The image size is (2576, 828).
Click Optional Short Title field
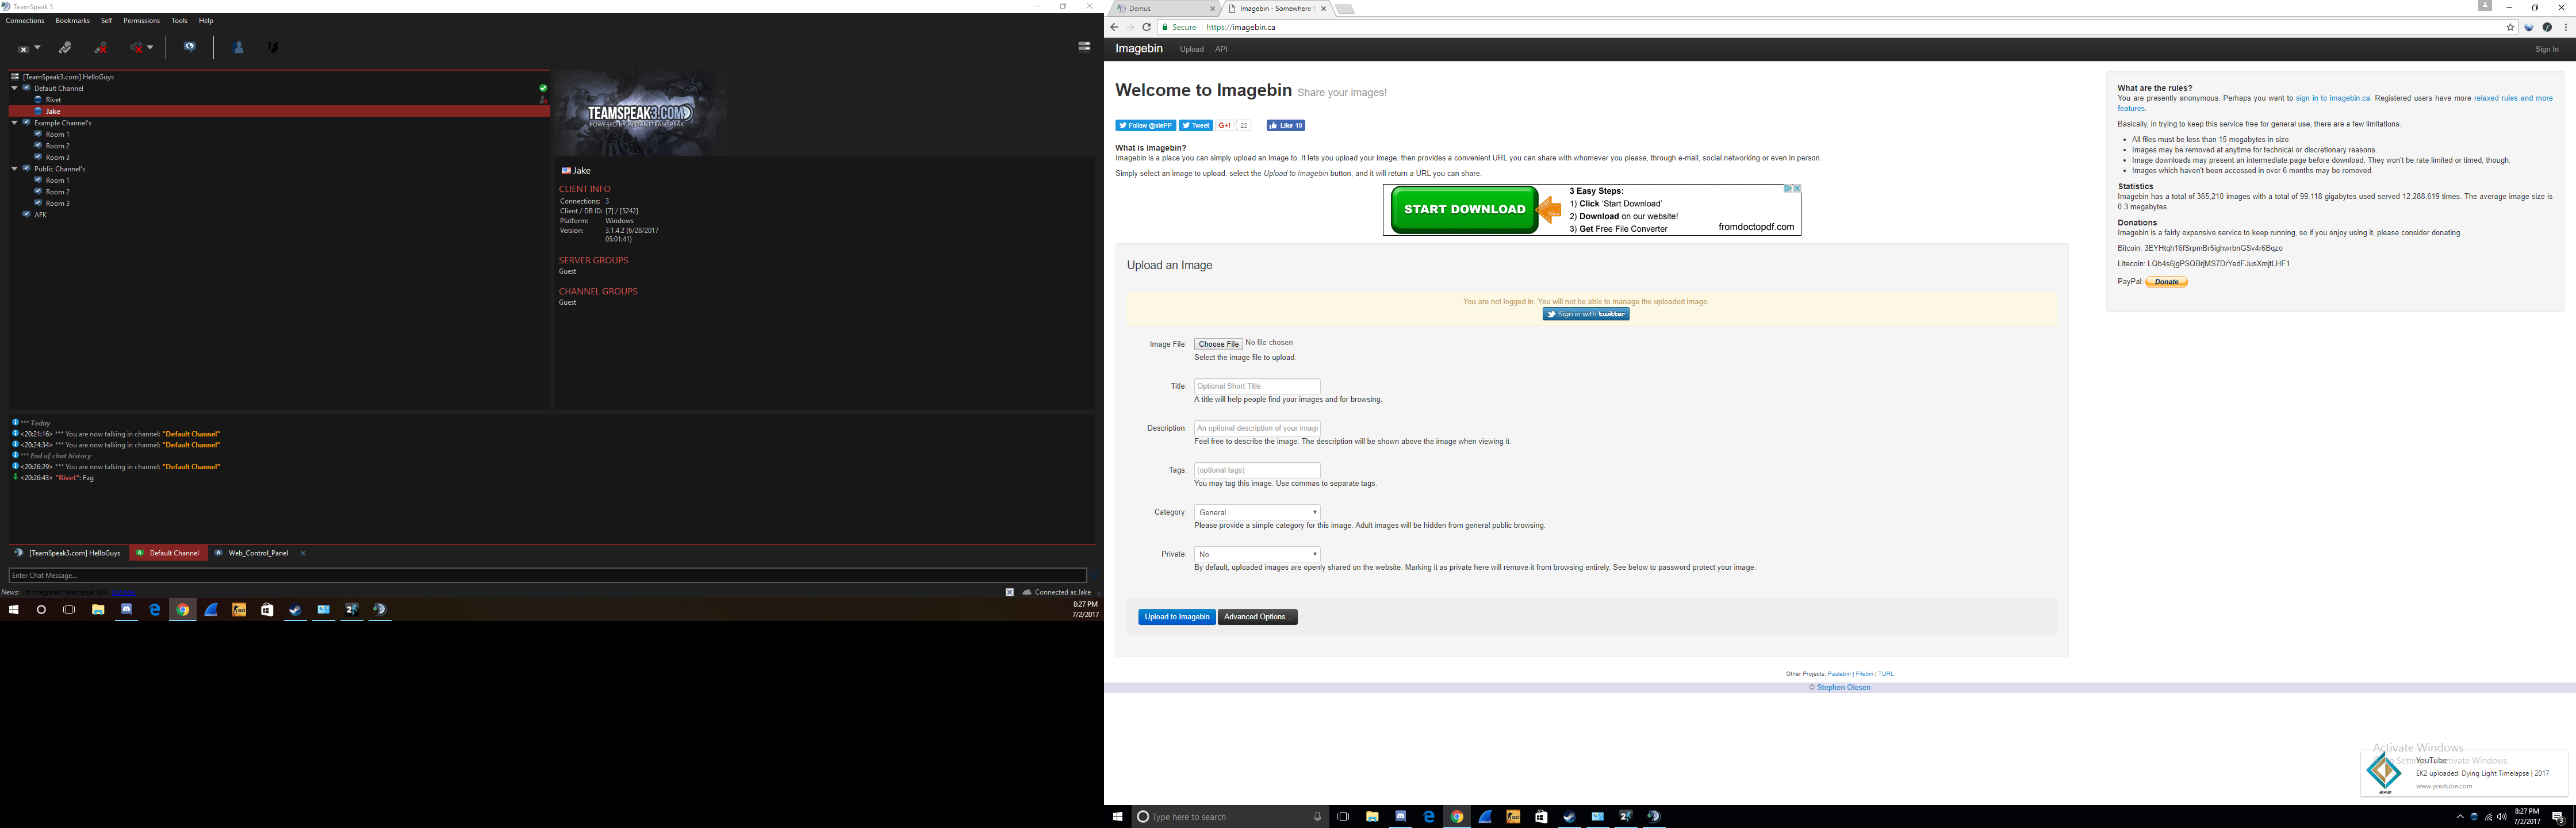pos(1257,386)
